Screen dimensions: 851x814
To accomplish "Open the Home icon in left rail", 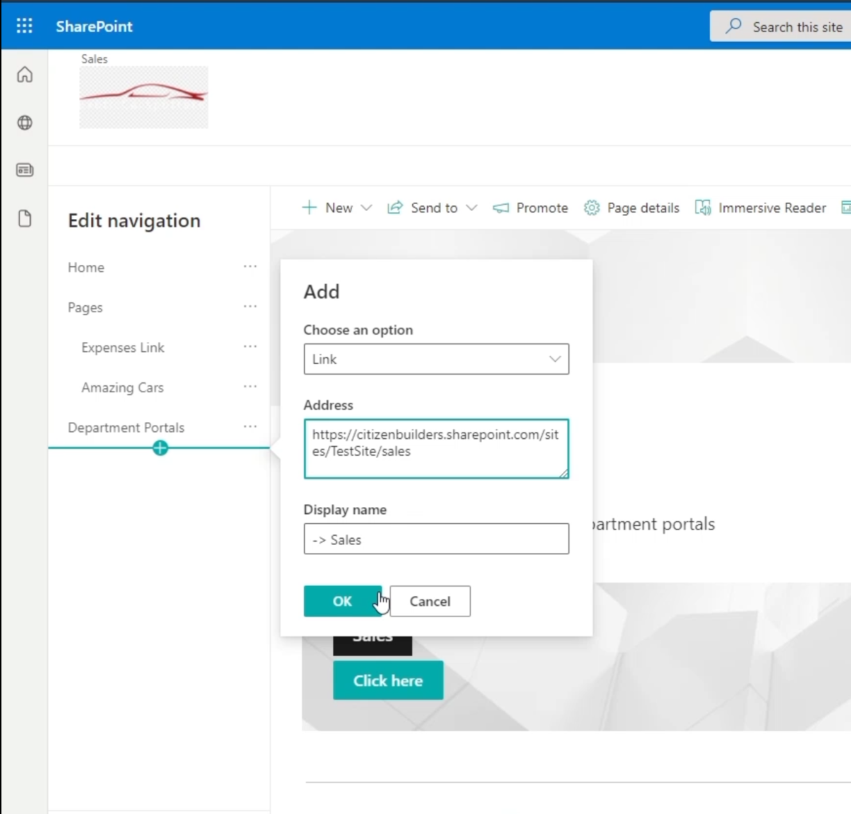I will [x=25, y=74].
